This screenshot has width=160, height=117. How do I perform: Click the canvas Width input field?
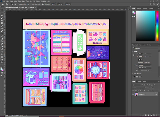[x=141, y=54]
